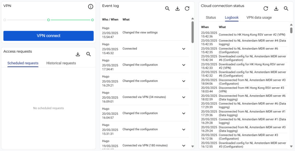295x151 pixels.
Task: Download the Event log
Action: pos(177,9)
